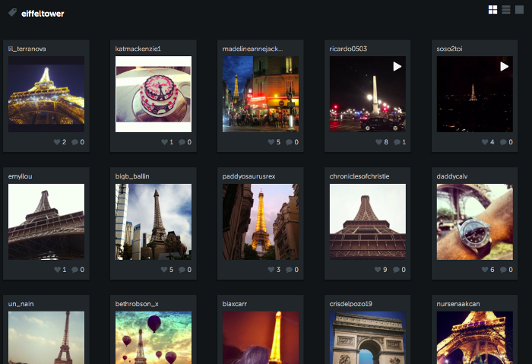This screenshot has width=532, height=364.
Task: Open comments on emyilou's photo
Action: click(74, 270)
